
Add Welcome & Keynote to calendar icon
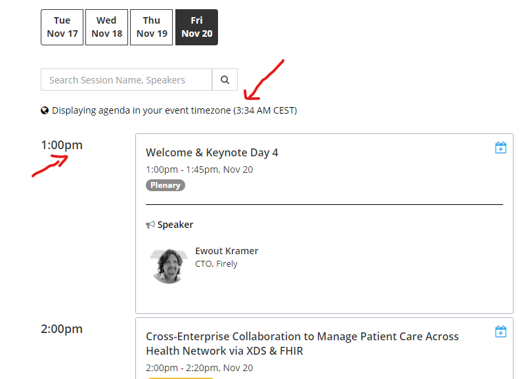click(x=500, y=148)
